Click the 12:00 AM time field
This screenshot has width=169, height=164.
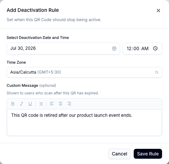(143, 49)
